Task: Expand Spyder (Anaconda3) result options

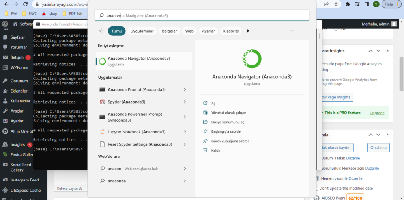Action: coord(185,102)
